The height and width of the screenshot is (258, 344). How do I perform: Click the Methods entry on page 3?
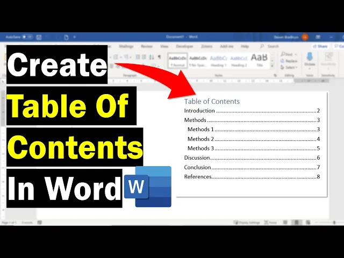coord(252,120)
